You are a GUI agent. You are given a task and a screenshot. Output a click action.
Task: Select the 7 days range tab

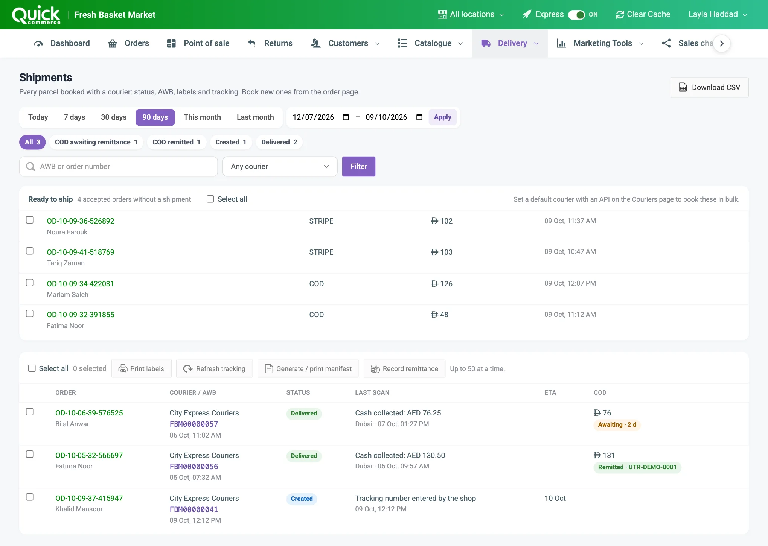75,117
